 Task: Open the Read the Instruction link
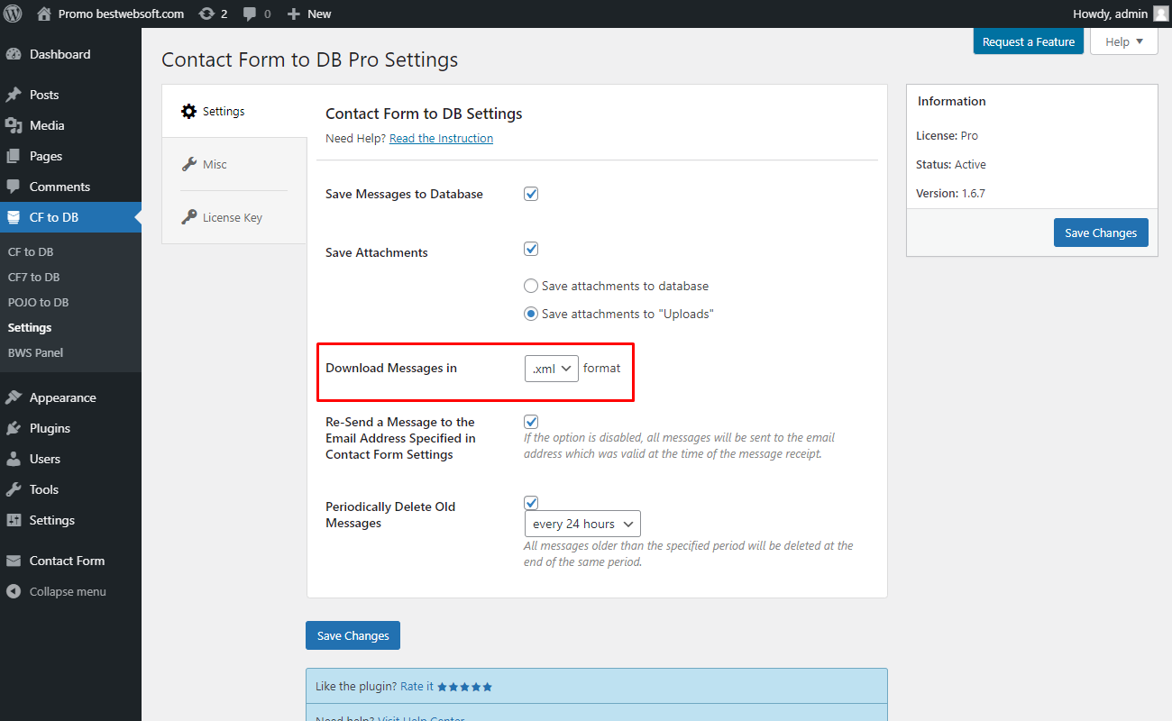pyautogui.click(x=441, y=138)
